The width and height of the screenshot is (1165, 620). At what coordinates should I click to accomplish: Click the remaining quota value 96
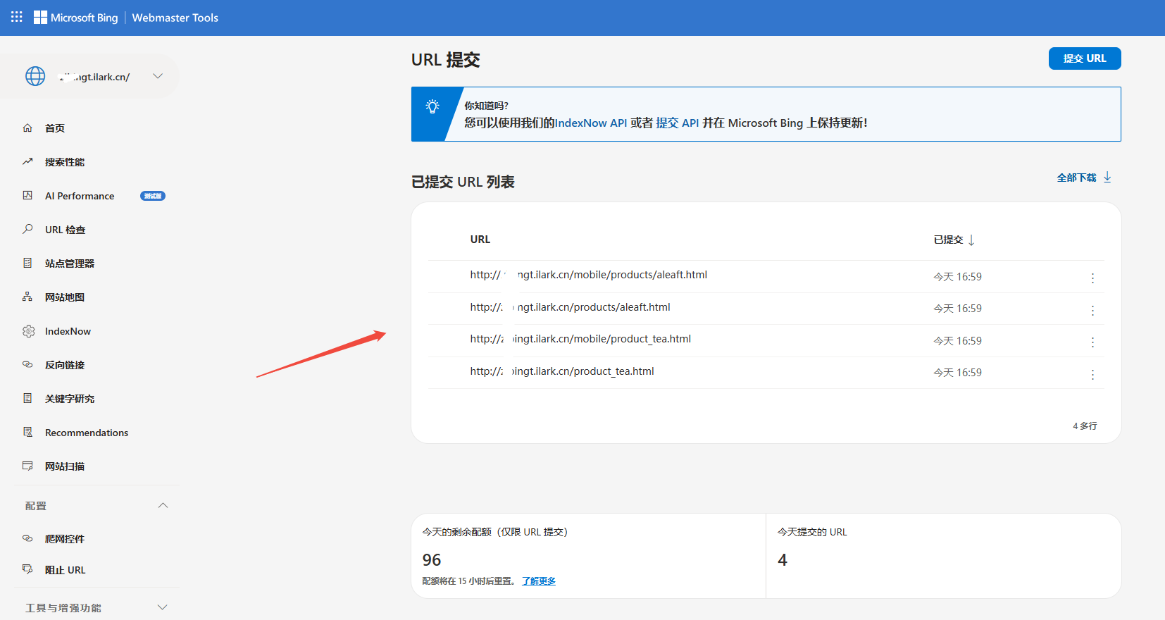point(432,560)
